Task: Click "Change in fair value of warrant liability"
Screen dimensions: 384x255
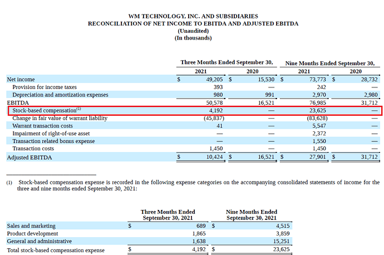Action: [x=60, y=118]
